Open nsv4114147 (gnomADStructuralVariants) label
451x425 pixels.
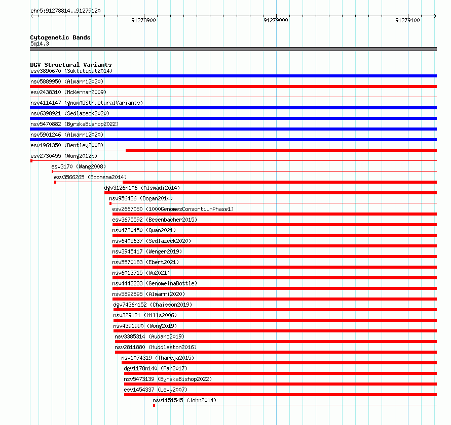point(87,103)
